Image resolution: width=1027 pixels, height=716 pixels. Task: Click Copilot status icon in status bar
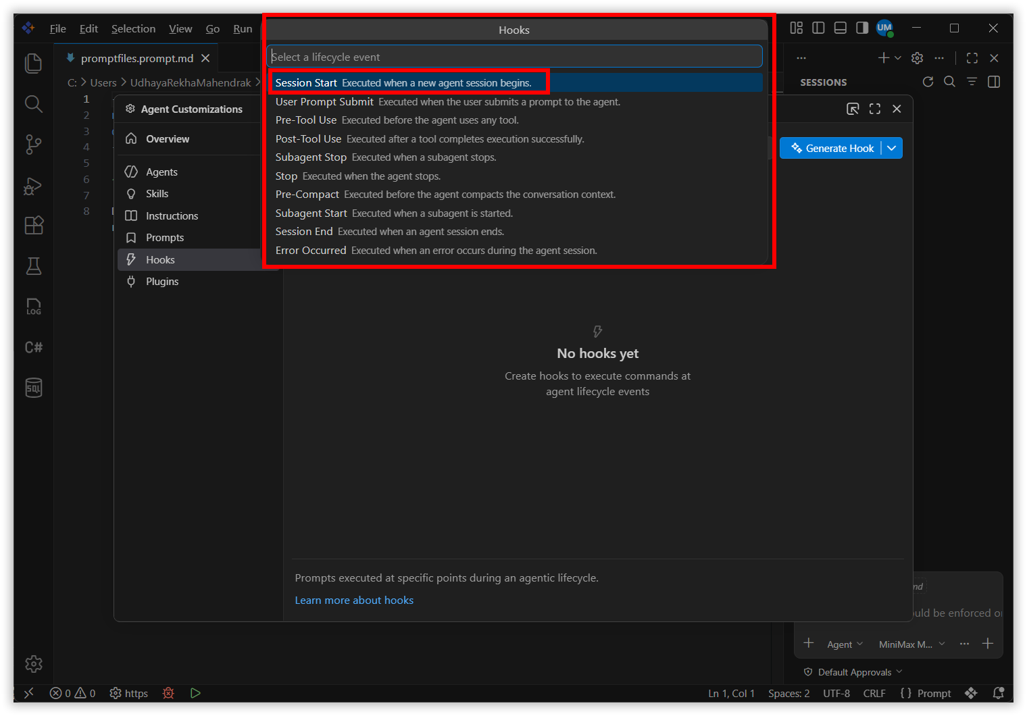[x=971, y=693]
